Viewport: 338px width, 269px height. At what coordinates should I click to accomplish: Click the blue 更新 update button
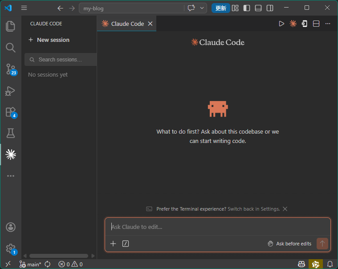click(x=221, y=8)
